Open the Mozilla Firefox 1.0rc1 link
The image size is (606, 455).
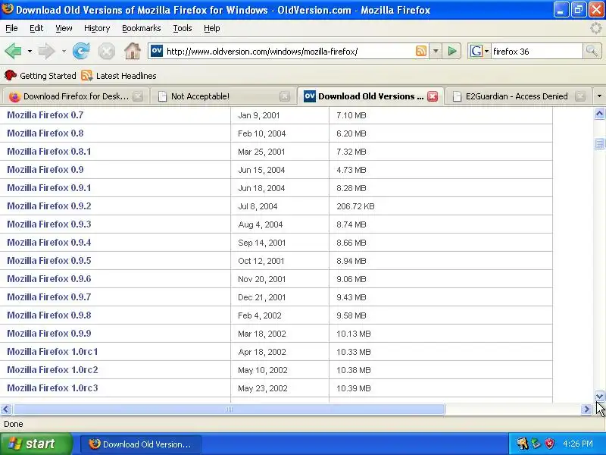52,351
